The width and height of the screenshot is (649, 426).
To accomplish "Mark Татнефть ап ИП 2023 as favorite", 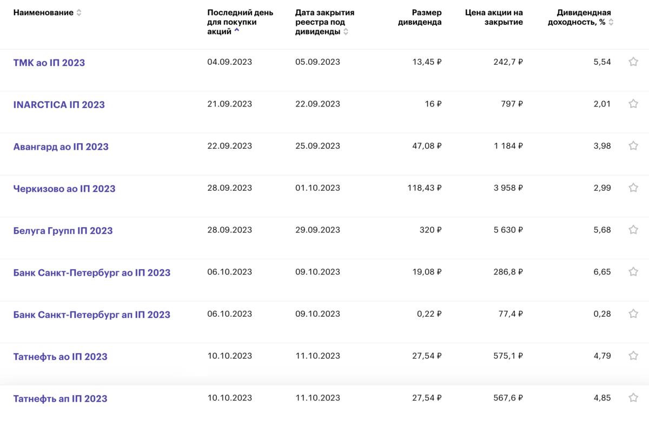I will tap(633, 397).
